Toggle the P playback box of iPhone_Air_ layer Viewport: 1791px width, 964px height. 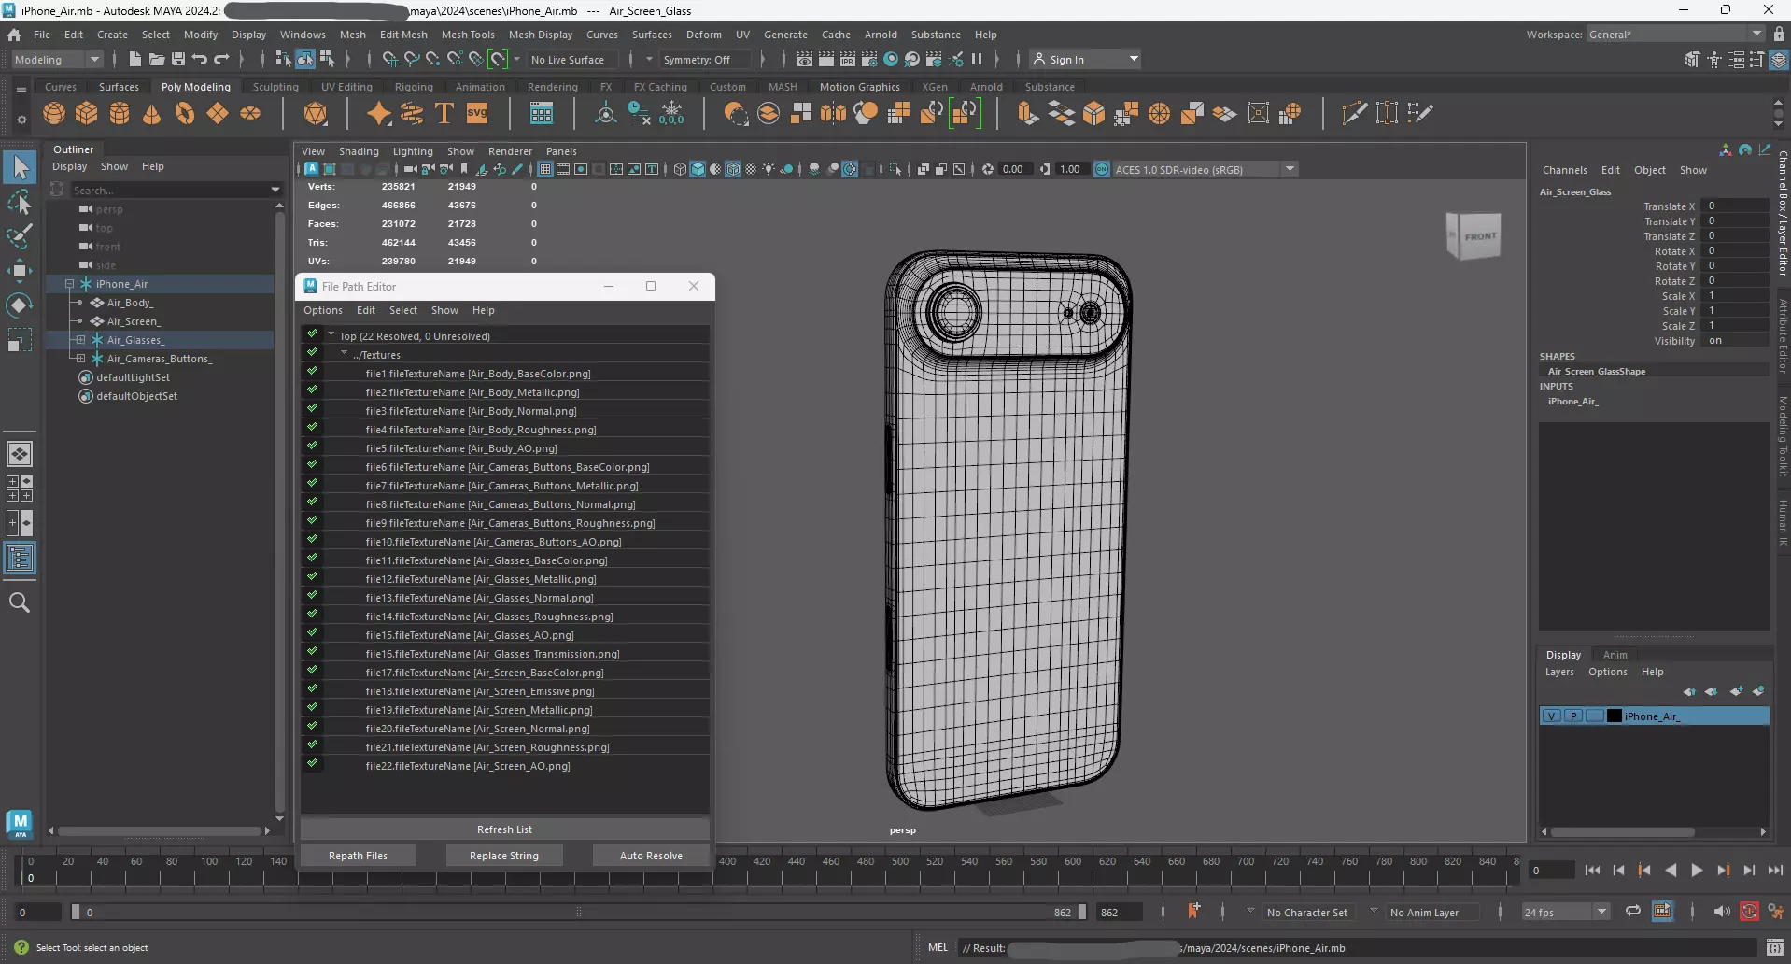coord(1573,716)
